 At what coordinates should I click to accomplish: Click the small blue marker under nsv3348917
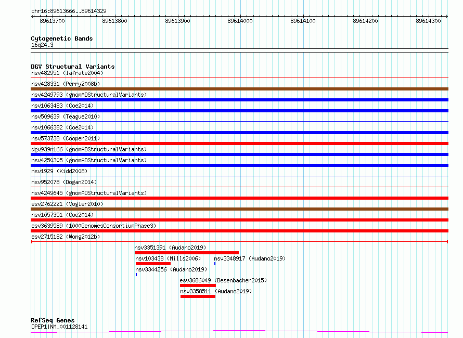215,264
